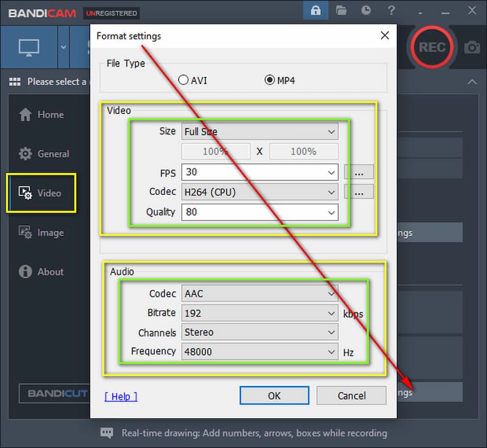The width and height of the screenshot is (487, 448).
Task: Open the screen mode dropdown arrow
Action: [63, 47]
